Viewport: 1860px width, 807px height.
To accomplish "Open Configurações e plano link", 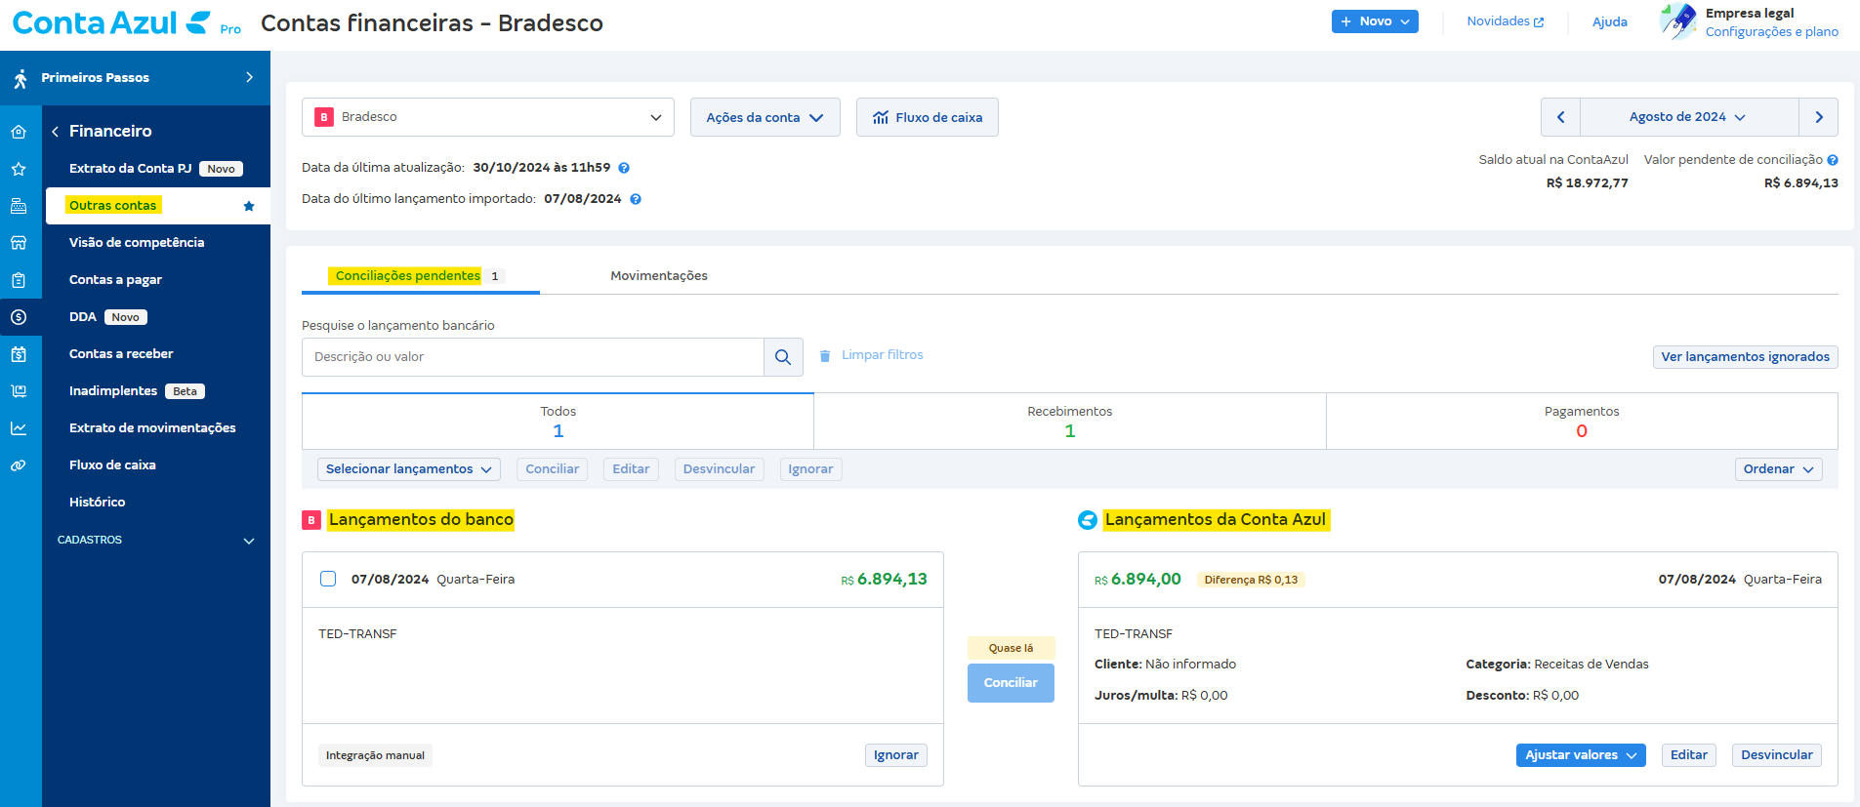I will pos(1771,32).
